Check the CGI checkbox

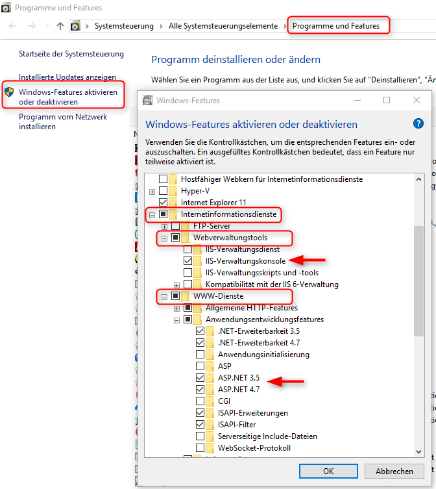[x=200, y=401]
